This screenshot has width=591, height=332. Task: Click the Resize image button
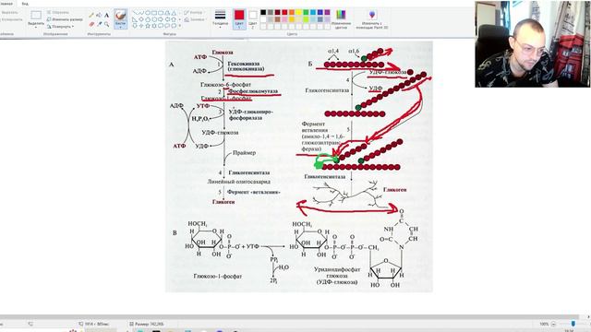coord(65,19)
